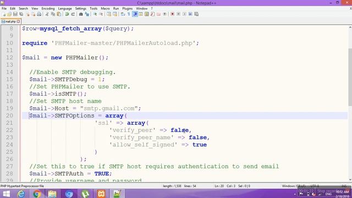Click the Replace toolbar icon

(x=87, y=14)
